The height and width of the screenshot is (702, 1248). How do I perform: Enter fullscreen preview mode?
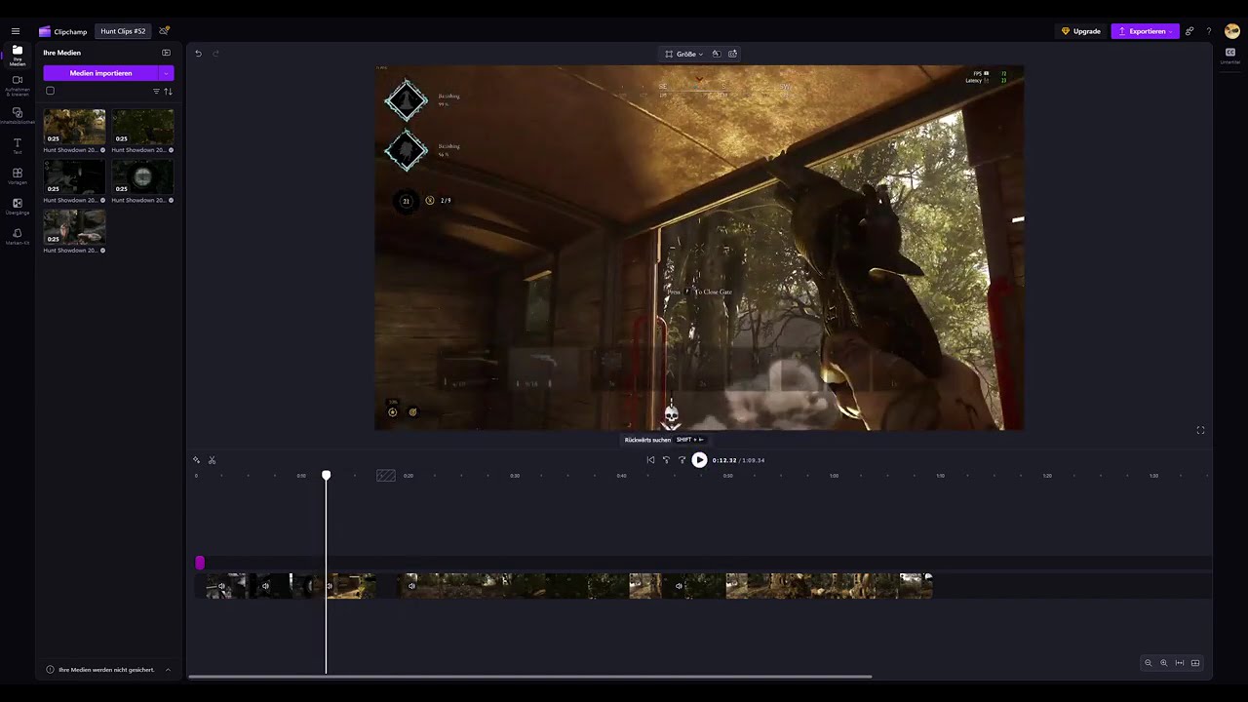(1200, 430)
